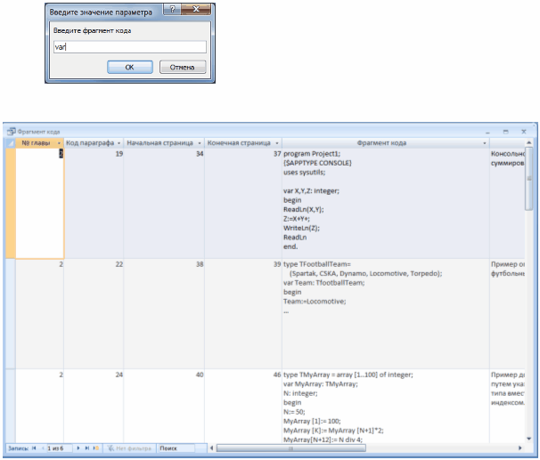
Task: Click the Фрагмент кода query window icon
Action: coord(11,131)
